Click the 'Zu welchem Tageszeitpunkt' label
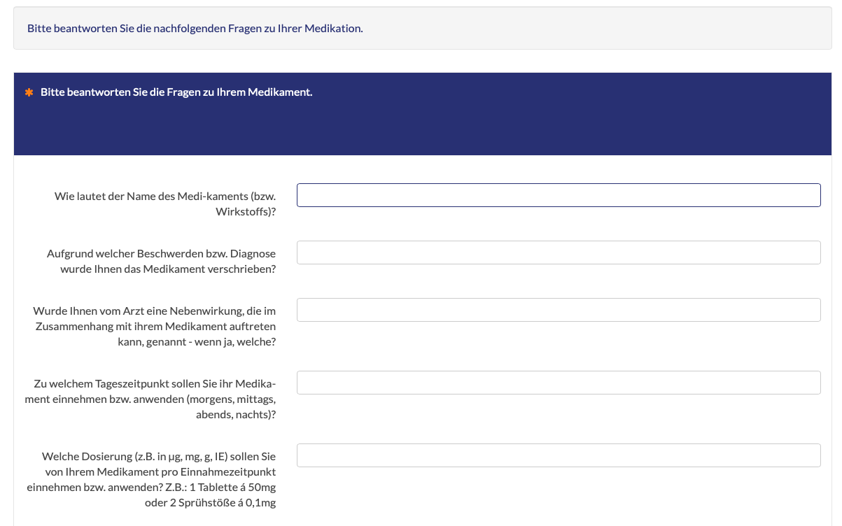The height and width of the screenshot is (526, 842). (x=154, y=383)
